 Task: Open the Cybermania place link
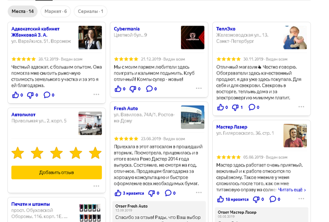pos(126,29)
